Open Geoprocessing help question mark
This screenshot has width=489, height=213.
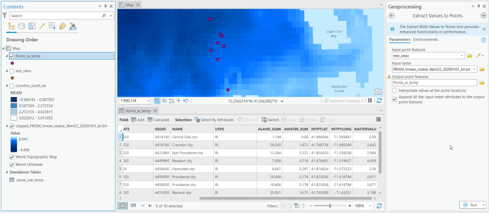tap(483, 40)
